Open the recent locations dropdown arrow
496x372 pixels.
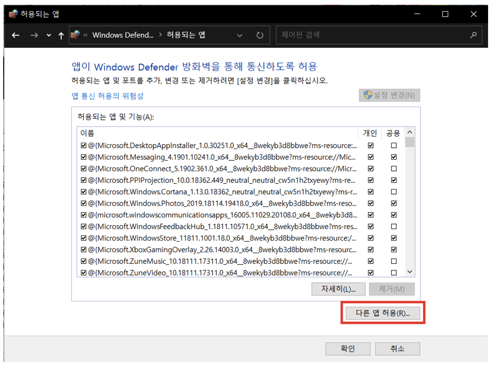pyautogui.click(x=49, y=35)
